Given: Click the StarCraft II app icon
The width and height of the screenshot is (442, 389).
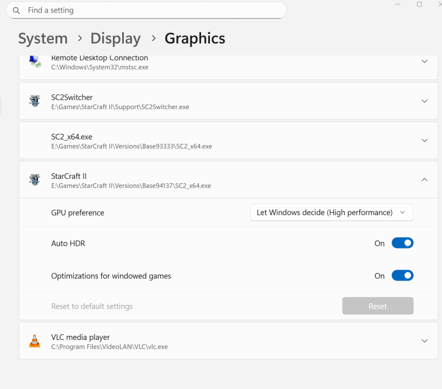Looking at the screenshot, I should point(35,179).
